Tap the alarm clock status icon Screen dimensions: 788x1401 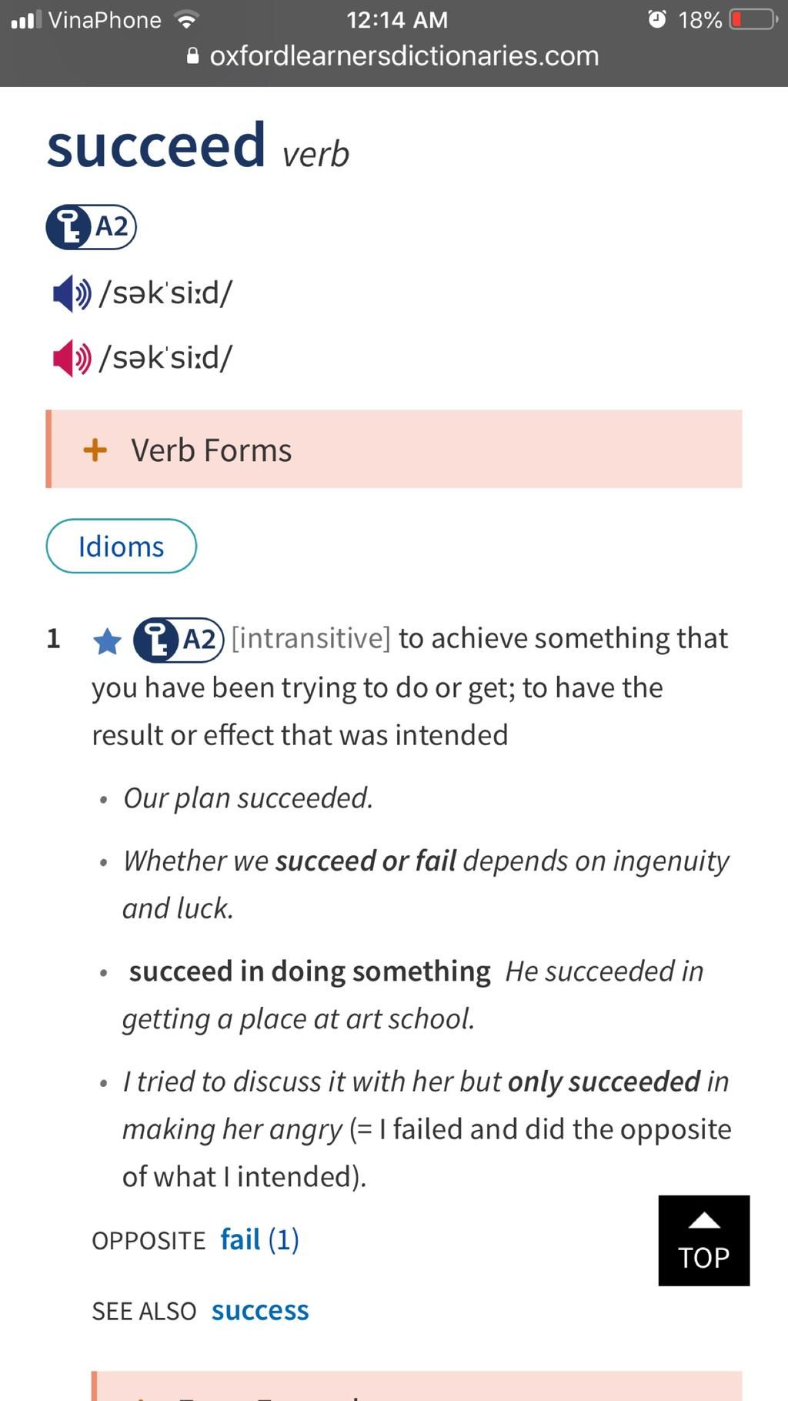click(656, 19)
